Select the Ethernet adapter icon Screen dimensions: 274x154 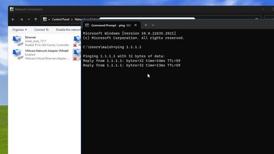tap(18, 41)
